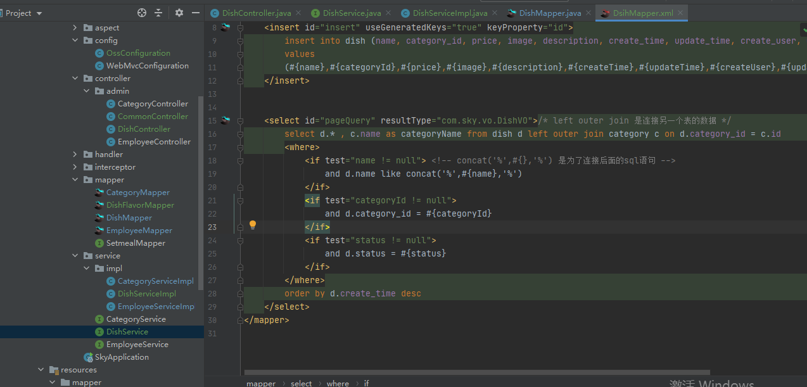Click the locate opened file crosshair icon
The width and height of the screenshot is (807, 387).
coord(142,13)
